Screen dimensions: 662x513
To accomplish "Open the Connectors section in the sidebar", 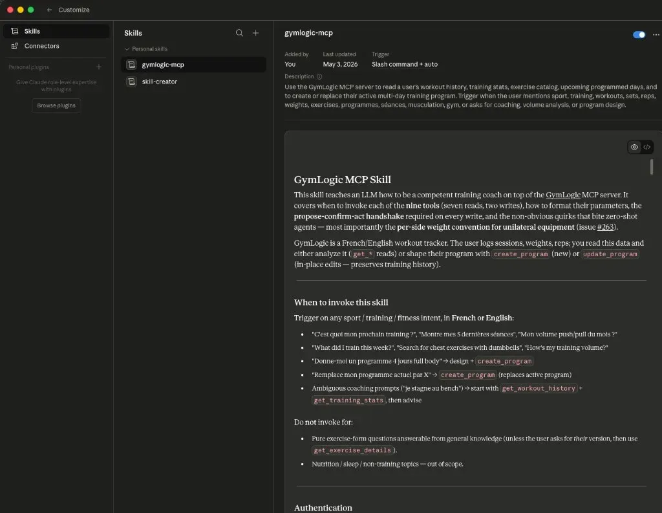I will pos(56,46).
